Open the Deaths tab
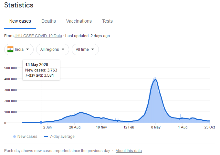Screen dimensions: 220x155 48,21
